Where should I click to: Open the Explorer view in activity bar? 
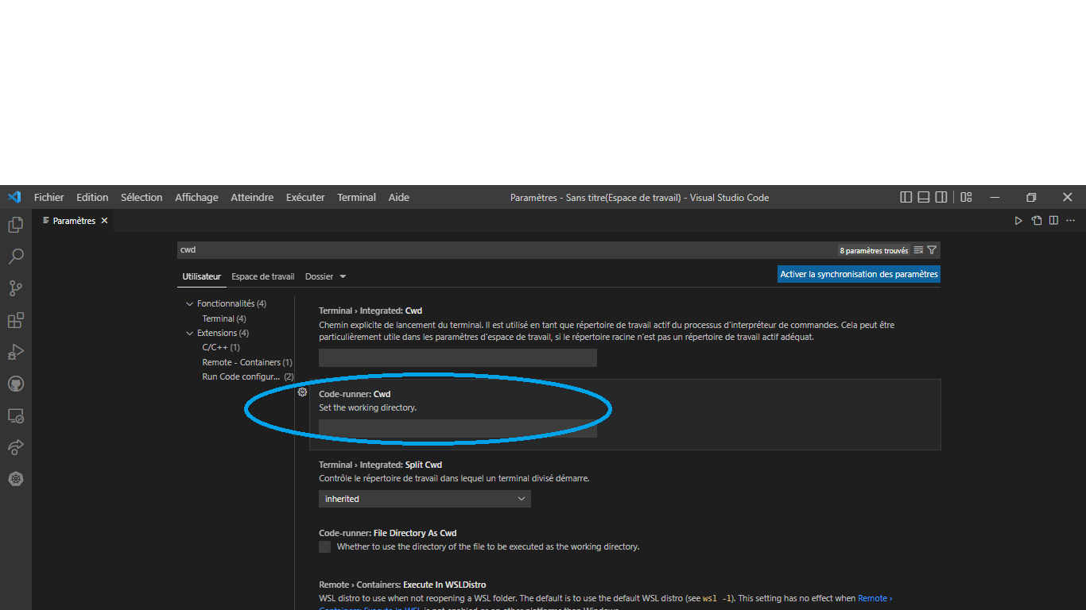point(15,225)
